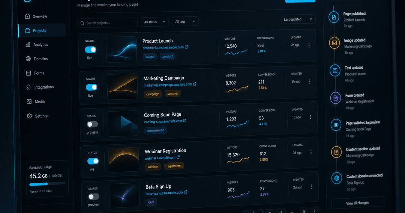Click the Form created activity icon
This screenshot has width=405, height=213.
click(336, 98)
